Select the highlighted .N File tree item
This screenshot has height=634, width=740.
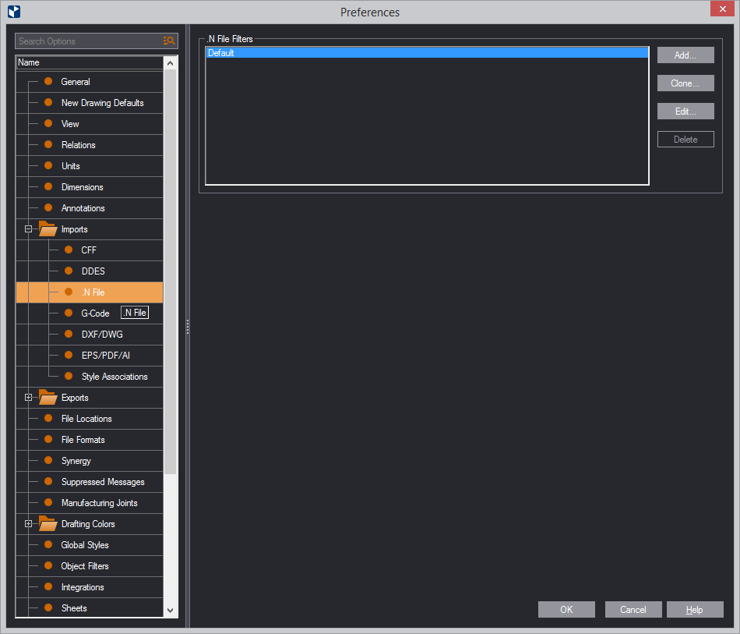coord(90,292)
